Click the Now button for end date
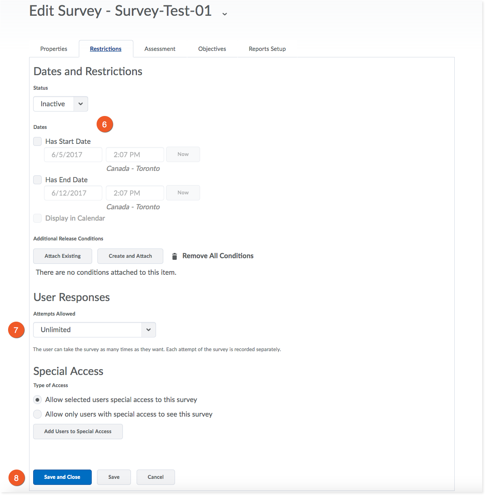Image resolution: width=485 pixels, height=495 pixels. [183, 193]
